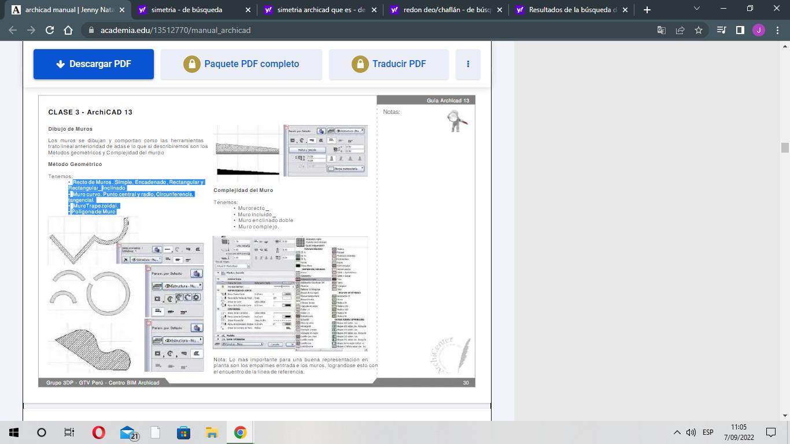
Task: Click the page vertical scrollbar thumb
Action: point(785,147)
